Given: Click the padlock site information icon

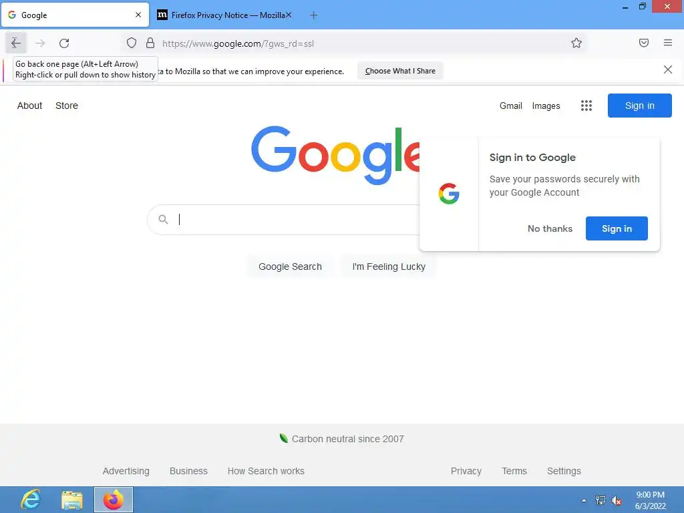Looking at the screenshot, I should pos(150,43).
